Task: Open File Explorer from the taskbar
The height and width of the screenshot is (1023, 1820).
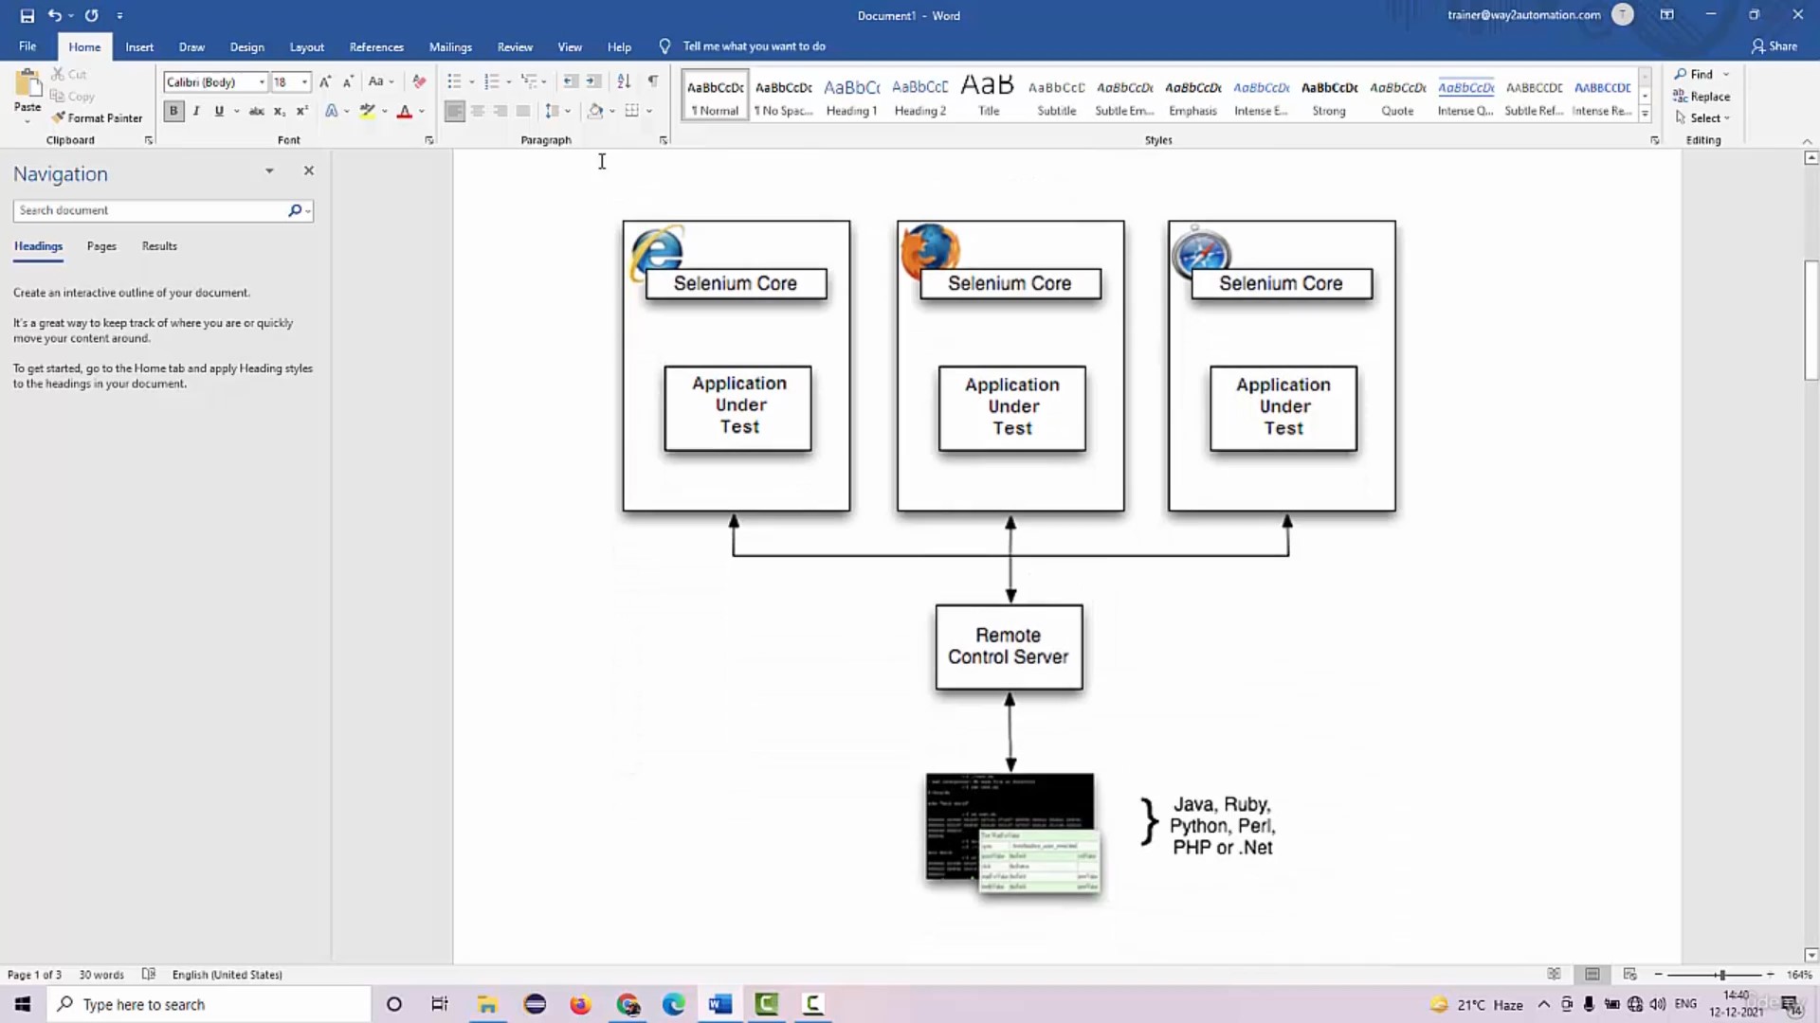Action: (487, 1004)
